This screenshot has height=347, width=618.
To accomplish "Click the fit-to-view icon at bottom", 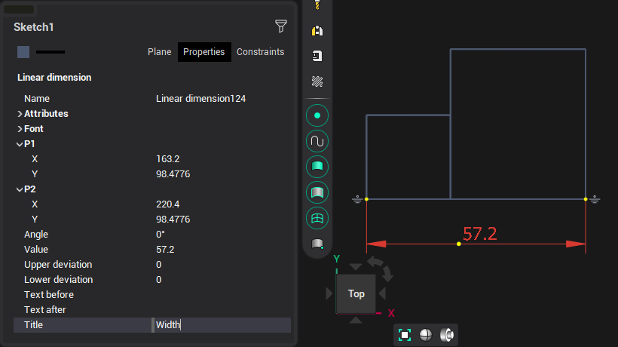I will click(x=405, y=335).
